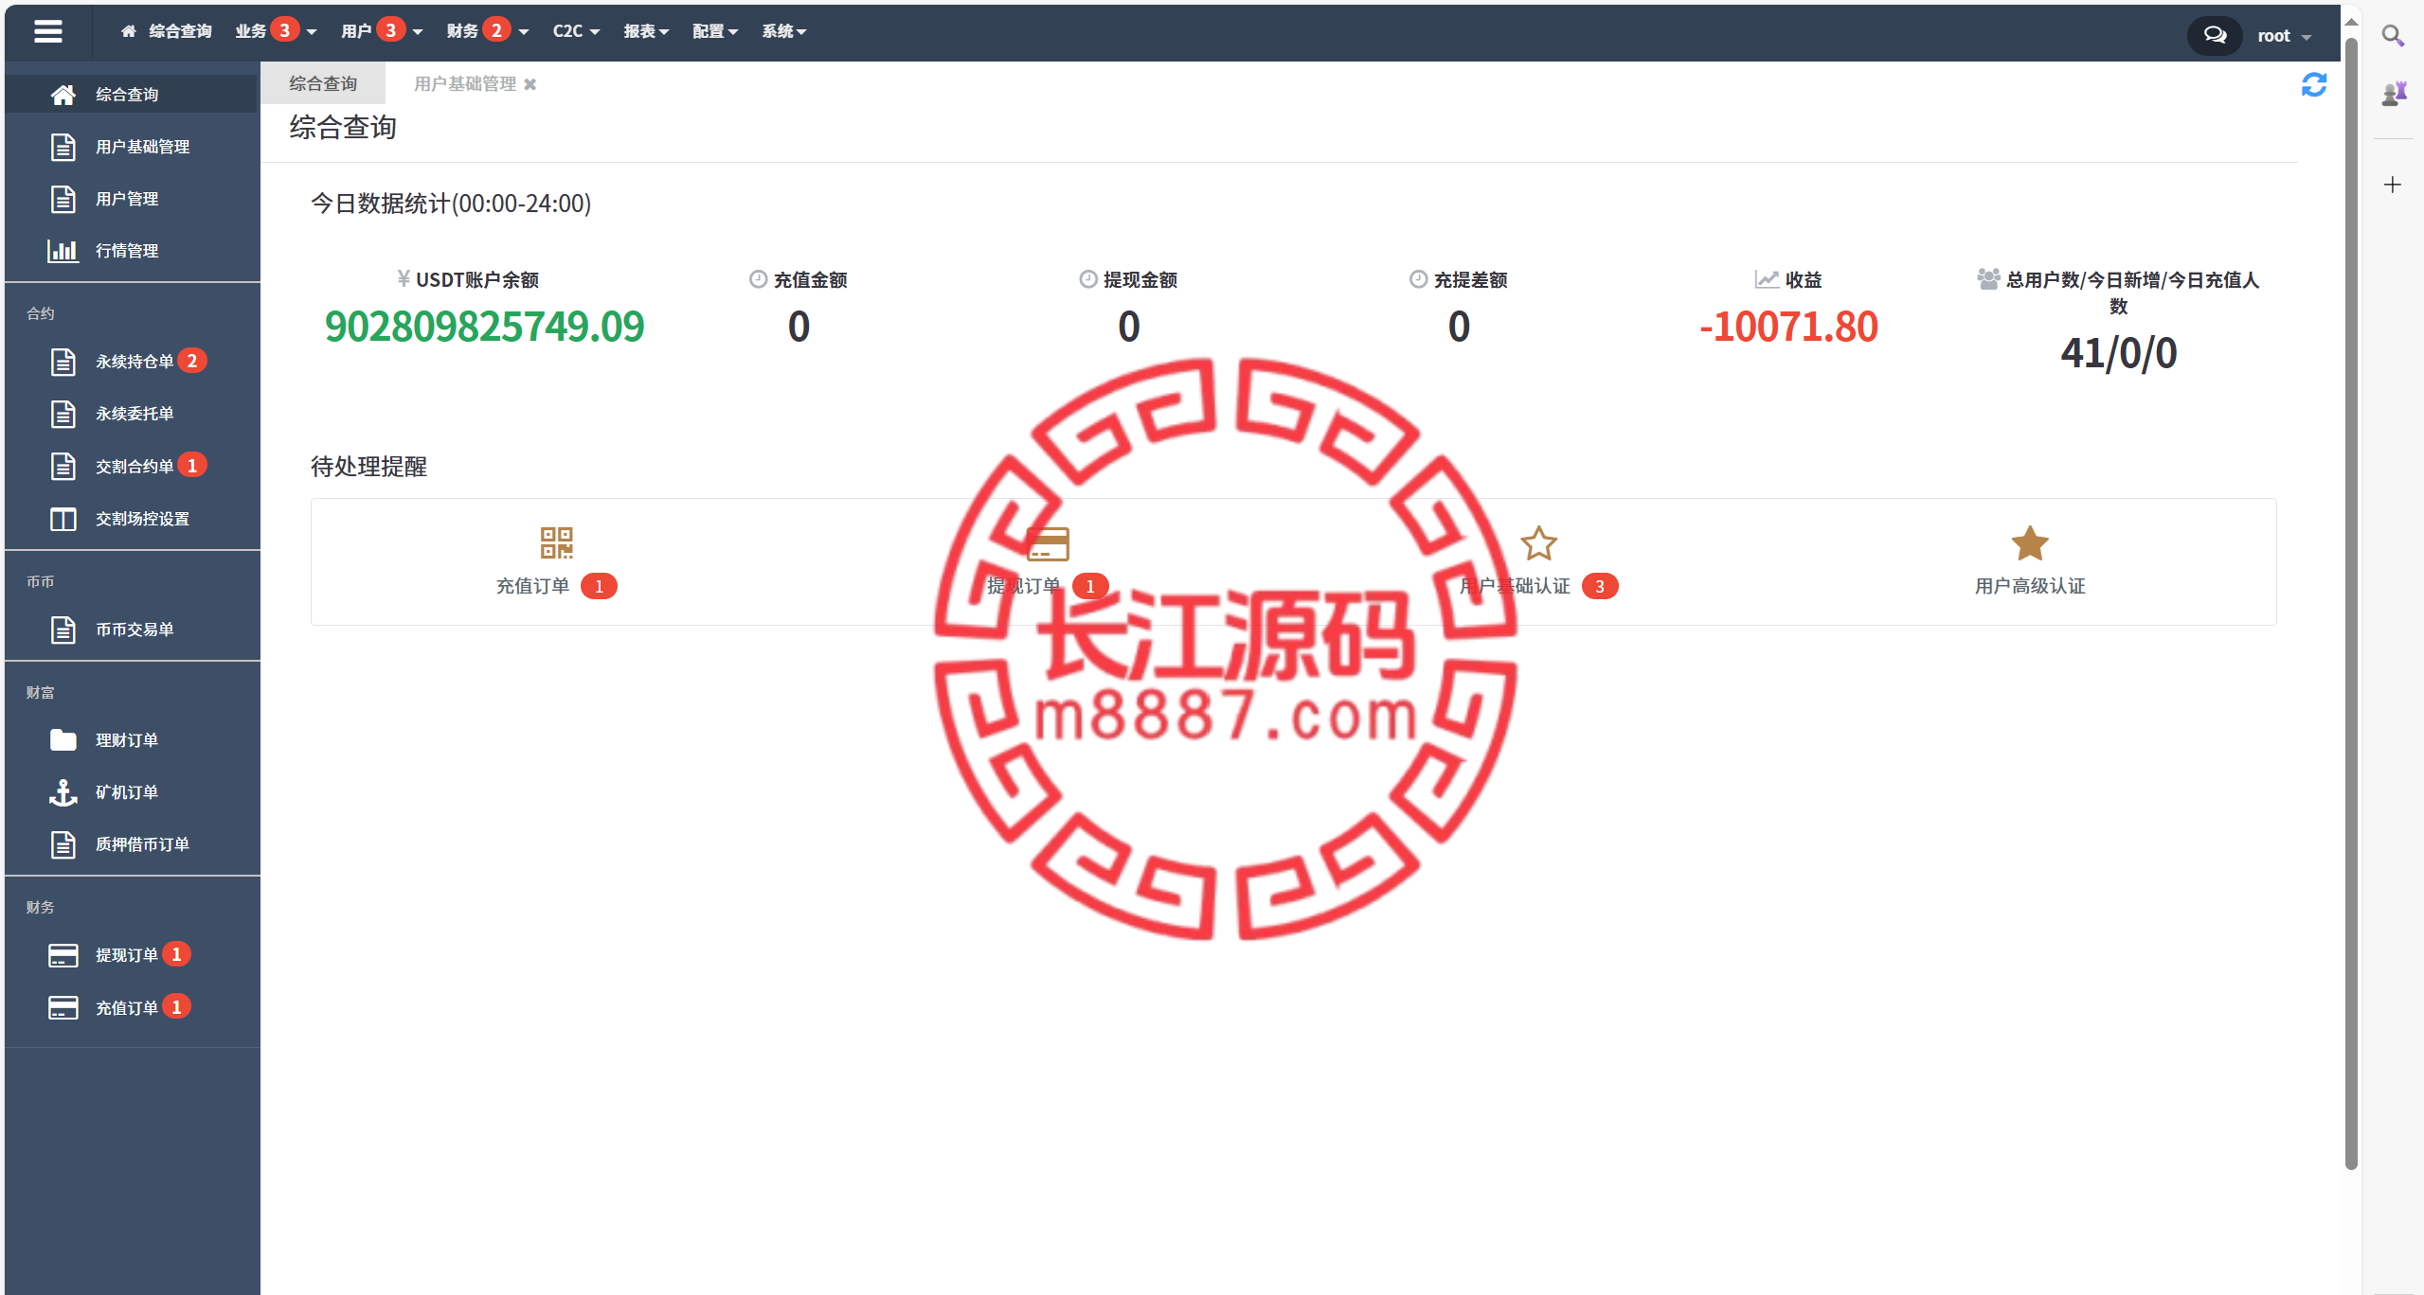
Task: Click the outlined star icon for 用户基础认证
Action: coord(1538,543)
